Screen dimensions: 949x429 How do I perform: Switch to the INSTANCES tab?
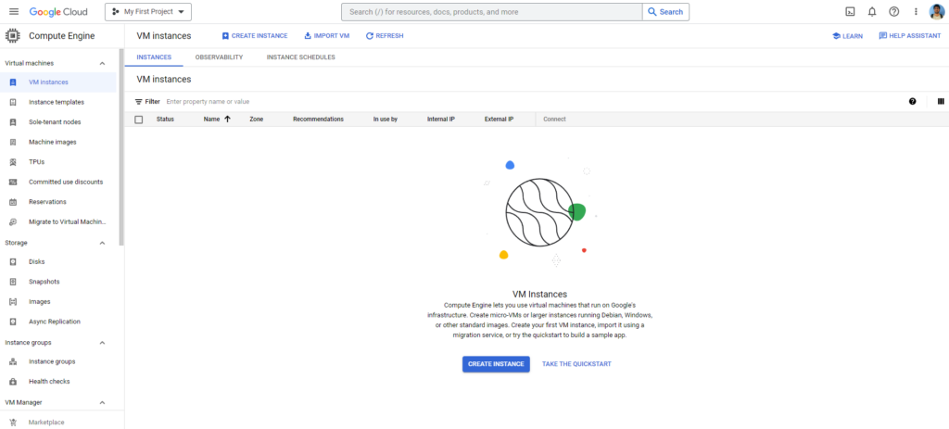point(154,57)
